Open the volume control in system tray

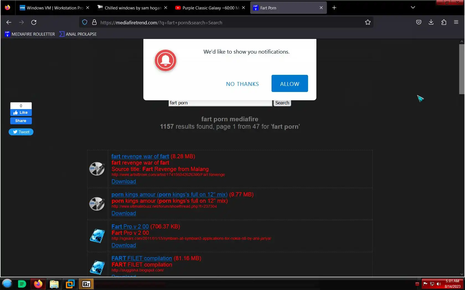coord(439,284)
